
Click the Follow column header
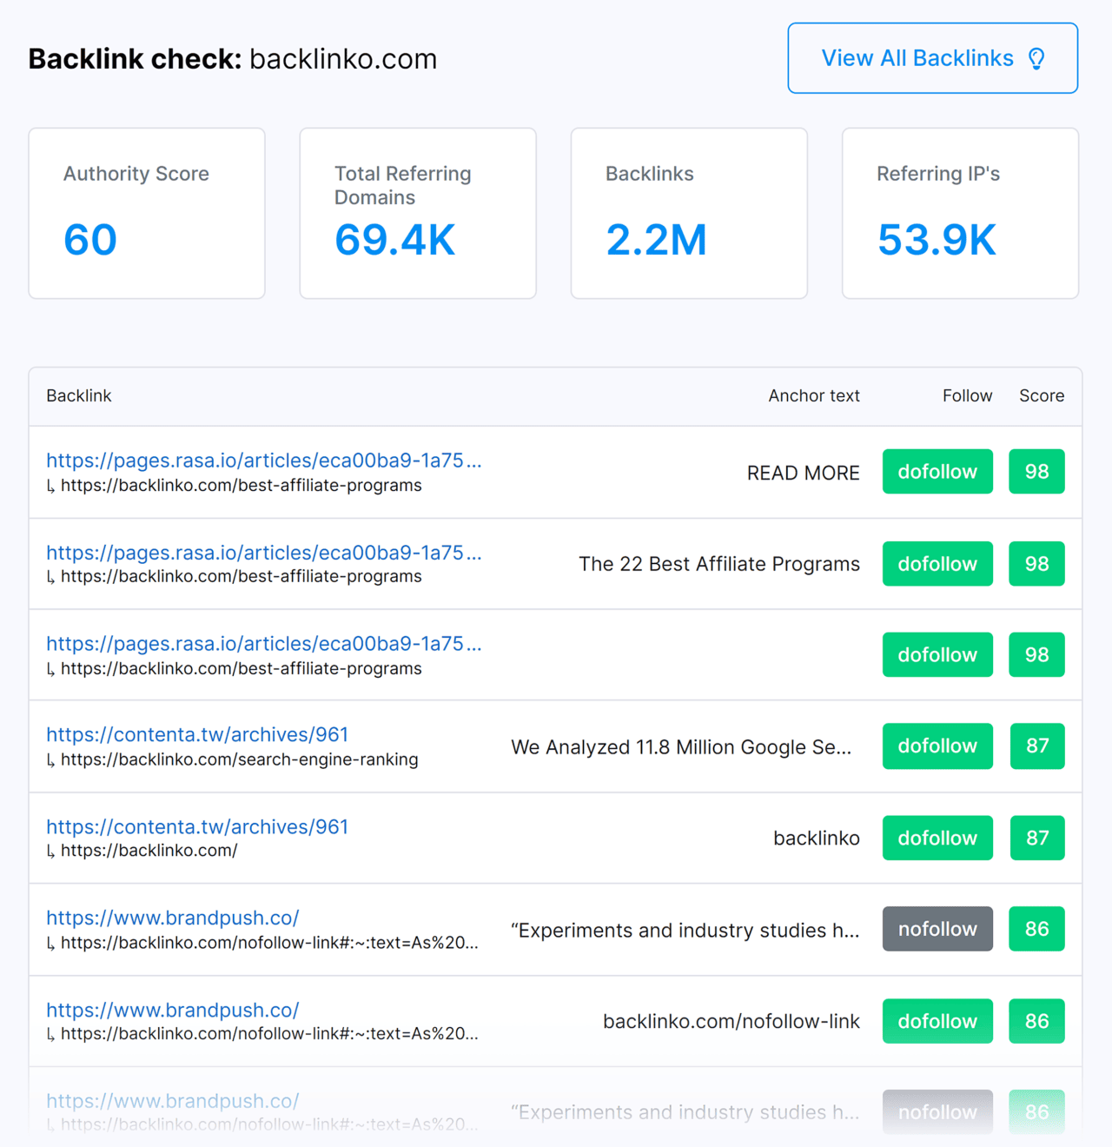967,395
